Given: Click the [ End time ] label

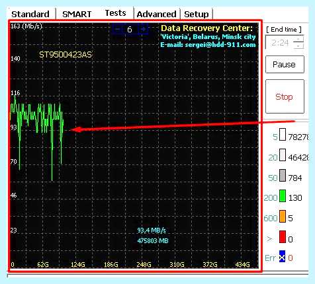Looking at the screenshot, I should click(284, 30).
